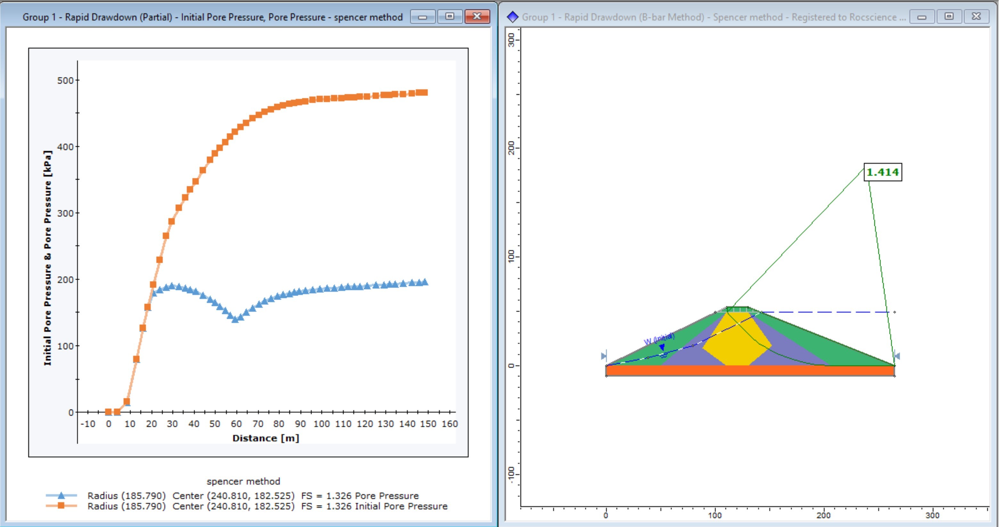
Task: Minimize the Initial Pore Pressure chart window
Action: 423,17
